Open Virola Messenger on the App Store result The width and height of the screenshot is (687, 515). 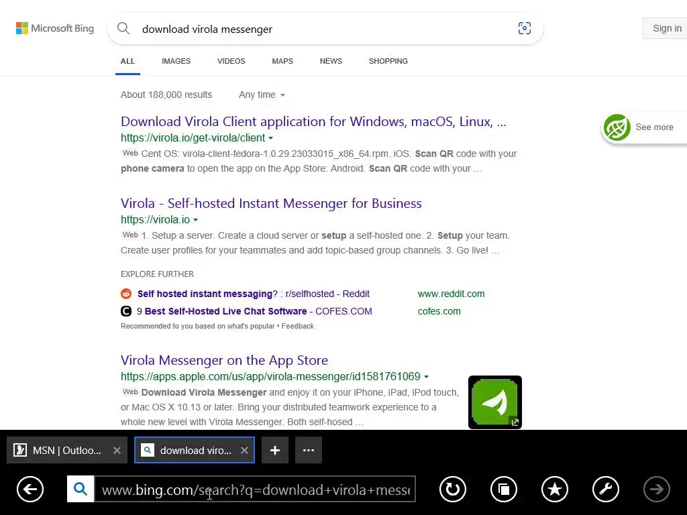(x=224, y=360)
